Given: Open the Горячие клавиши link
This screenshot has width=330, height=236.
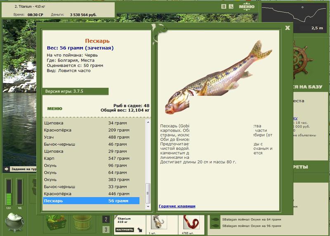Looking at the screenshot, I should (x=177, y=206).
